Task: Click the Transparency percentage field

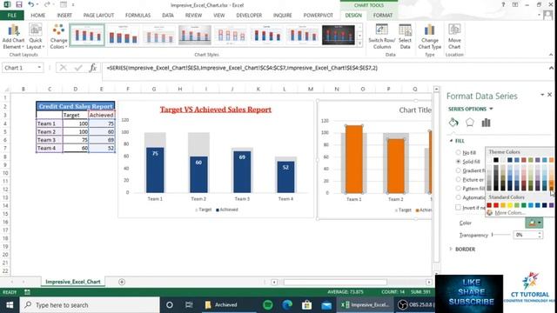Action: [x=526, y=235]
